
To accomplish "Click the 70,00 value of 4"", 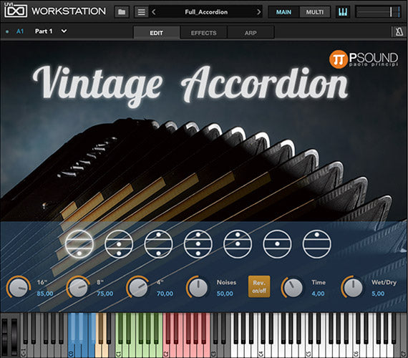I will pyautogui.click(x=165, y=294).
